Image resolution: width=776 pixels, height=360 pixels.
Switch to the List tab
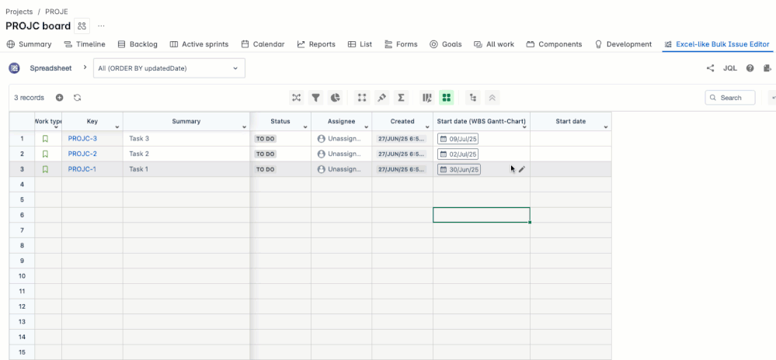click(360, 44)
